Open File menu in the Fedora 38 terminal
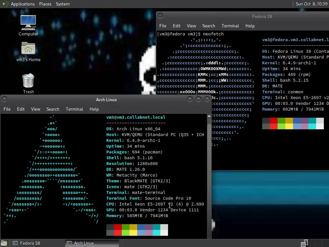This screenshot has width=329, height=247. point(163,26)
